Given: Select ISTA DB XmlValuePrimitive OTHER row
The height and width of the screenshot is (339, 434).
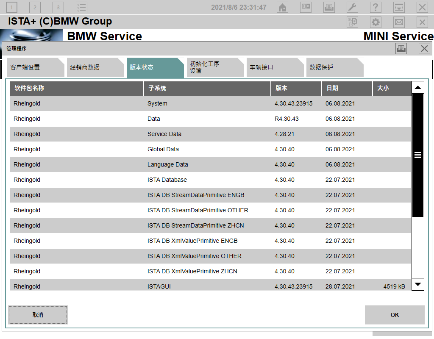Looking at the screenshot, I should click(211, 256).
